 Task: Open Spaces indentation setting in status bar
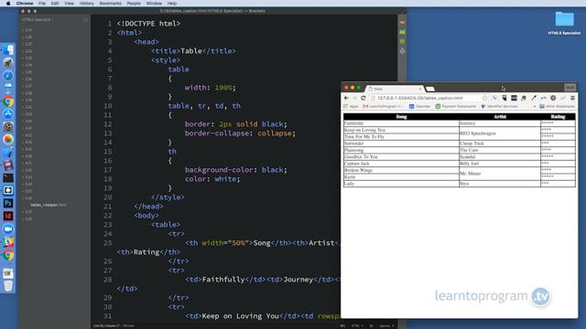click(x=386, y=325)
